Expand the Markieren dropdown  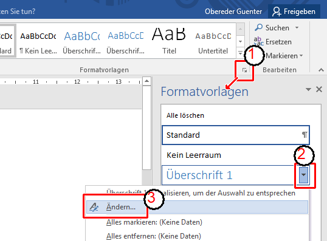point(301,56)
